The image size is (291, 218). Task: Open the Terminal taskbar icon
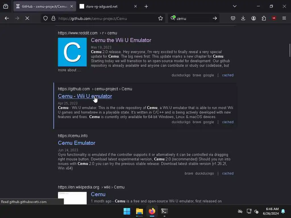[164, 211]
